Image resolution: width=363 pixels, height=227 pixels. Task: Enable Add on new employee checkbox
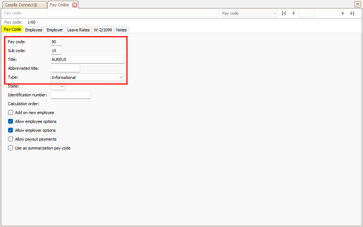tap(11, 113)
